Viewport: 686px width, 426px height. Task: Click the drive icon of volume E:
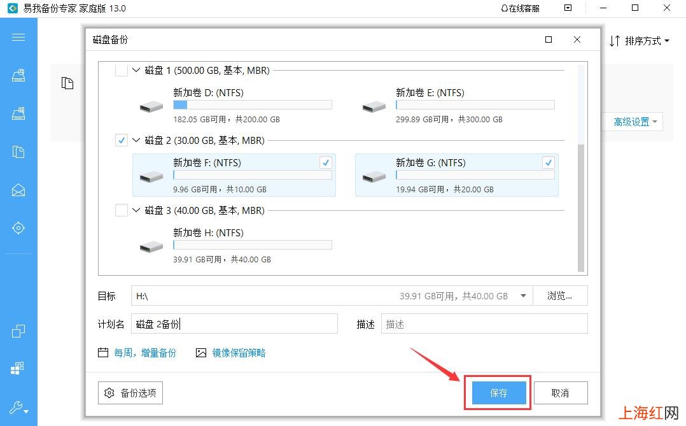pos(374,106)
